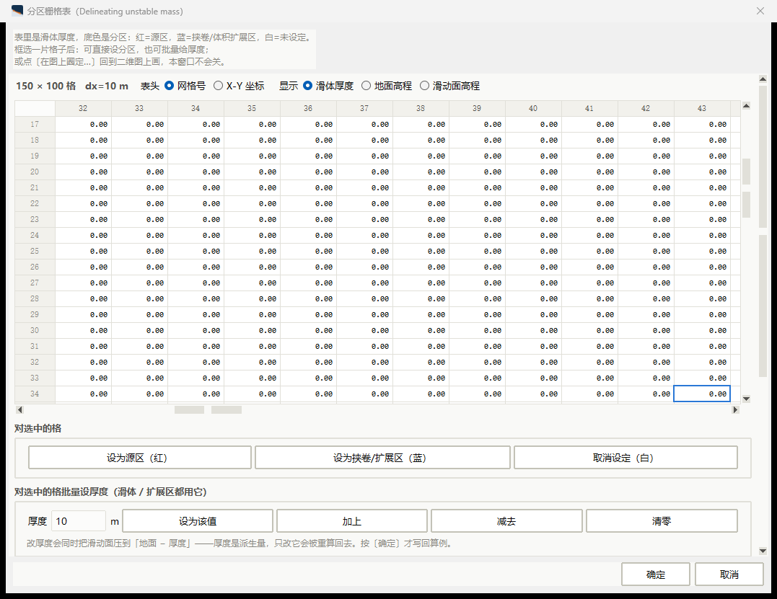Image resolution: width=777 pixels, height=599 pixels.
Task: Select column header 38
Action: [421, 108]
